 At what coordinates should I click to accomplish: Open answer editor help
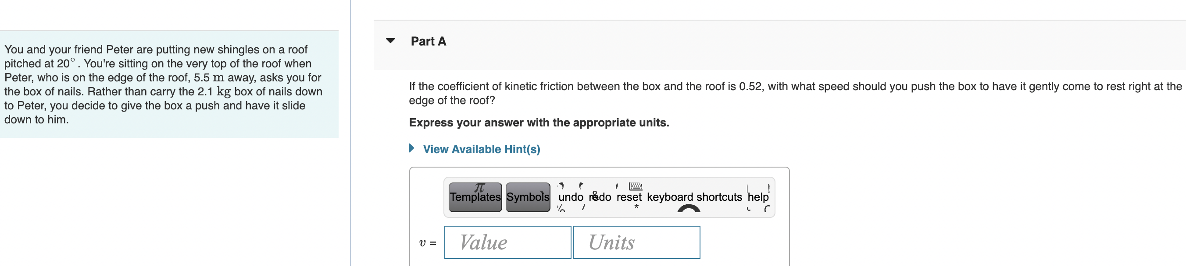[x=757, y=197]
